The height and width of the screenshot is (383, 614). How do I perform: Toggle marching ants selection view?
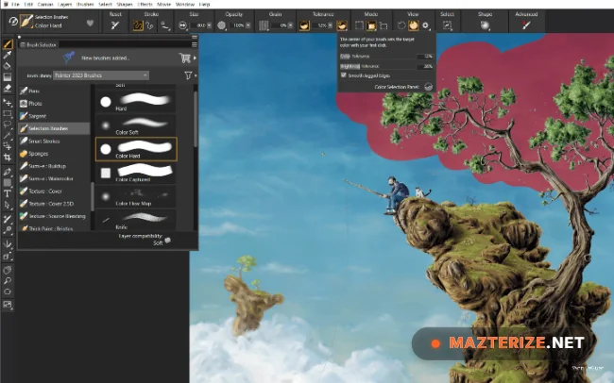(401, 25)
